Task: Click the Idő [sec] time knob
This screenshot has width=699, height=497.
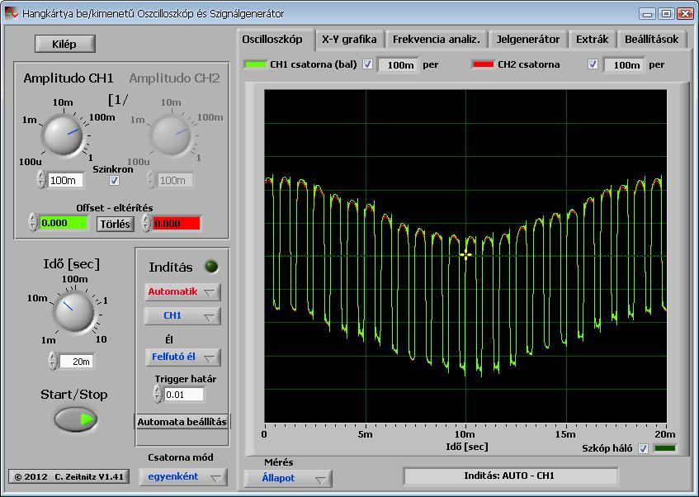Action: (73, 312)
